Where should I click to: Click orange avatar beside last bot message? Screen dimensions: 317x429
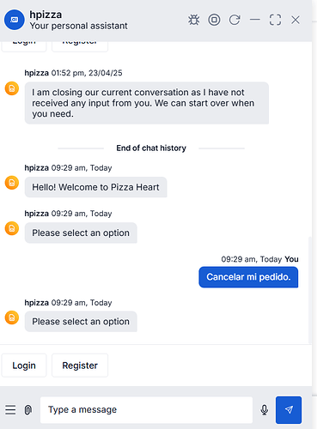point(12,317)
